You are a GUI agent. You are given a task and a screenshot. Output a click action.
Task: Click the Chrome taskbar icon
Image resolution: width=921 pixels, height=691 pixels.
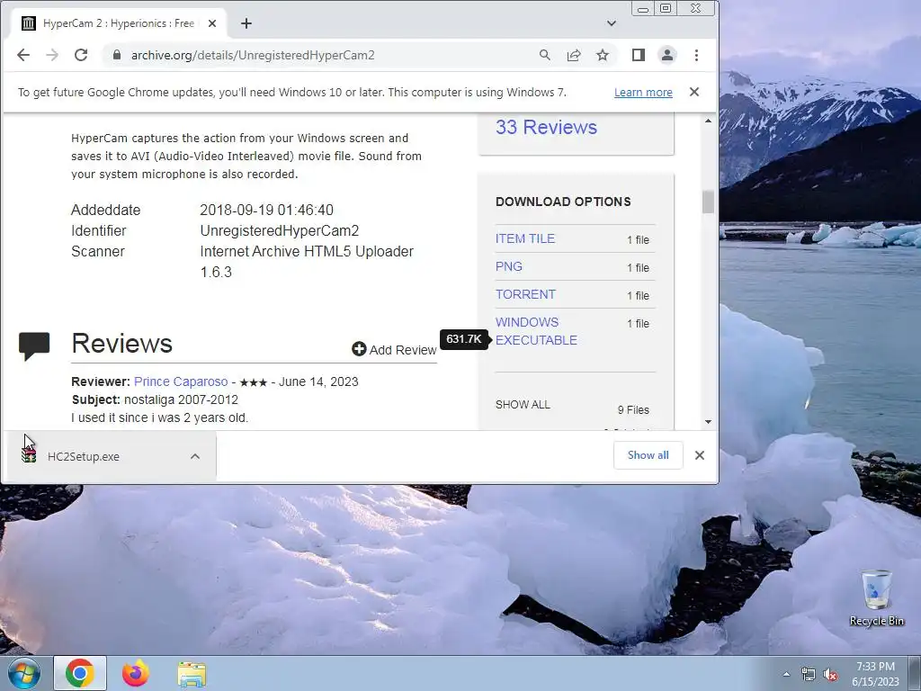[x=80, y=673]
